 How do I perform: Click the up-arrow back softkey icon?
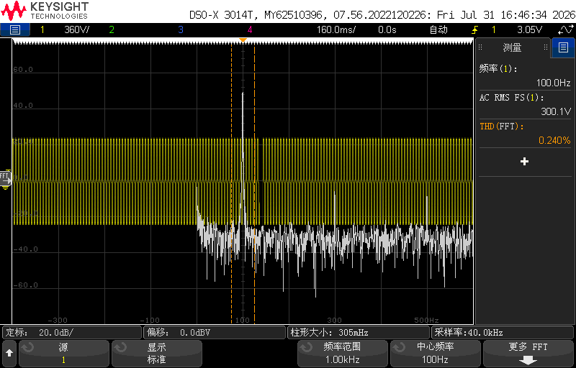9,353
